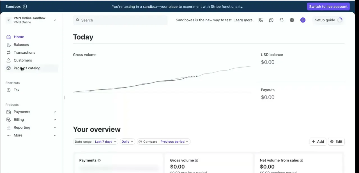Click the Customers person icon
The height and width of the screenshot is (173, 359).
(x=8, y=60)
